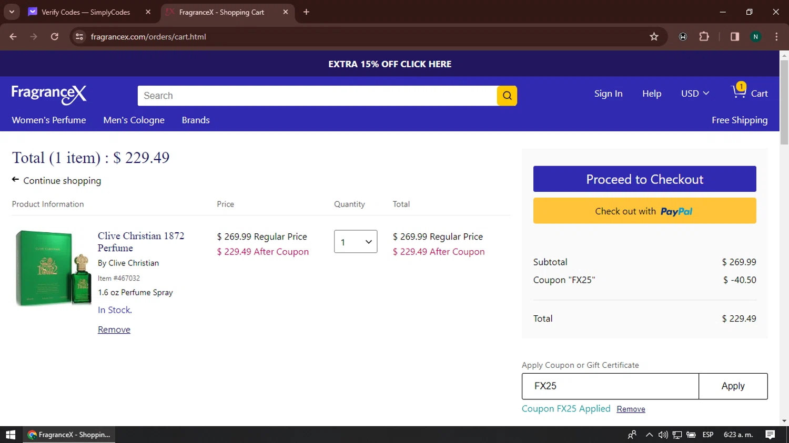Screen dimensions: 789x443
Task: Click the back arrow beside Continue shopping
Action: [x=16, y=180]
